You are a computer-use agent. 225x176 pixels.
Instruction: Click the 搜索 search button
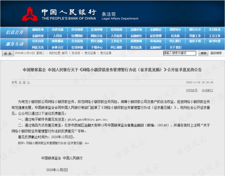pyautogui.click(x=203, y=53)
